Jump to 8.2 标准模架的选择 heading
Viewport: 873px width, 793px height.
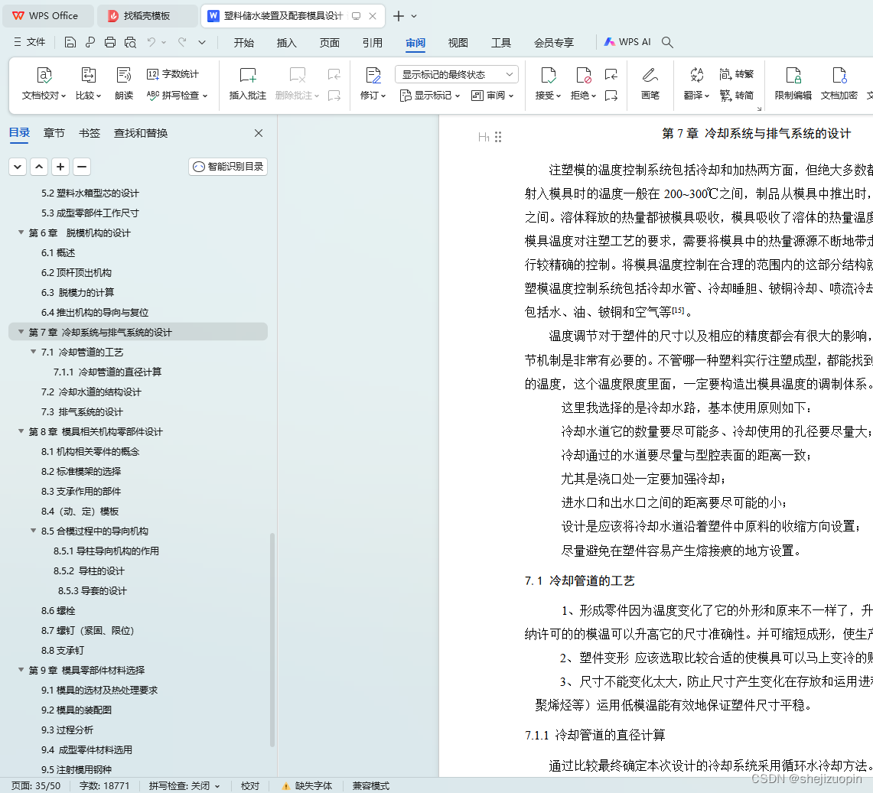(x=81, y=471)
